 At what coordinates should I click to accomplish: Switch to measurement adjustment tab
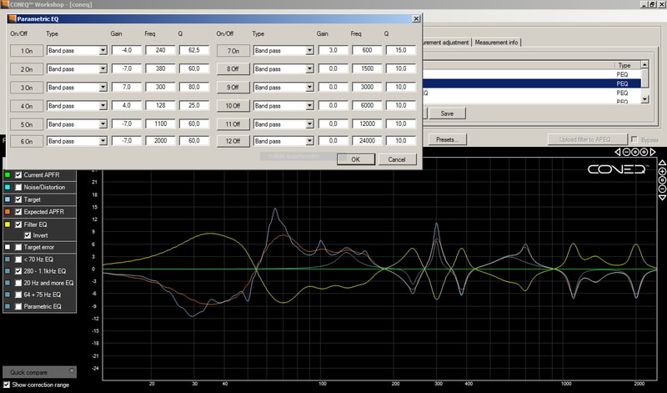(446, 43)
